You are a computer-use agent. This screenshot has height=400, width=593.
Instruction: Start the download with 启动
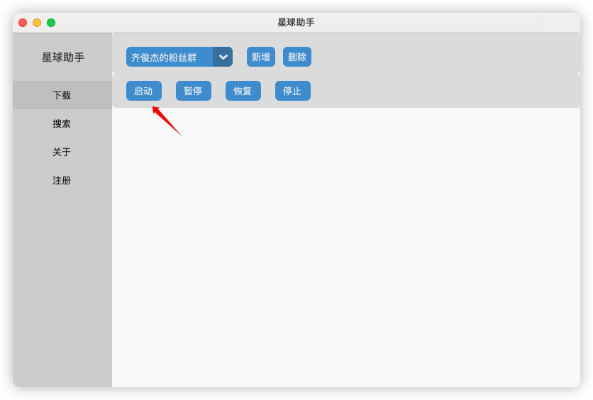[x=144, y=91]
